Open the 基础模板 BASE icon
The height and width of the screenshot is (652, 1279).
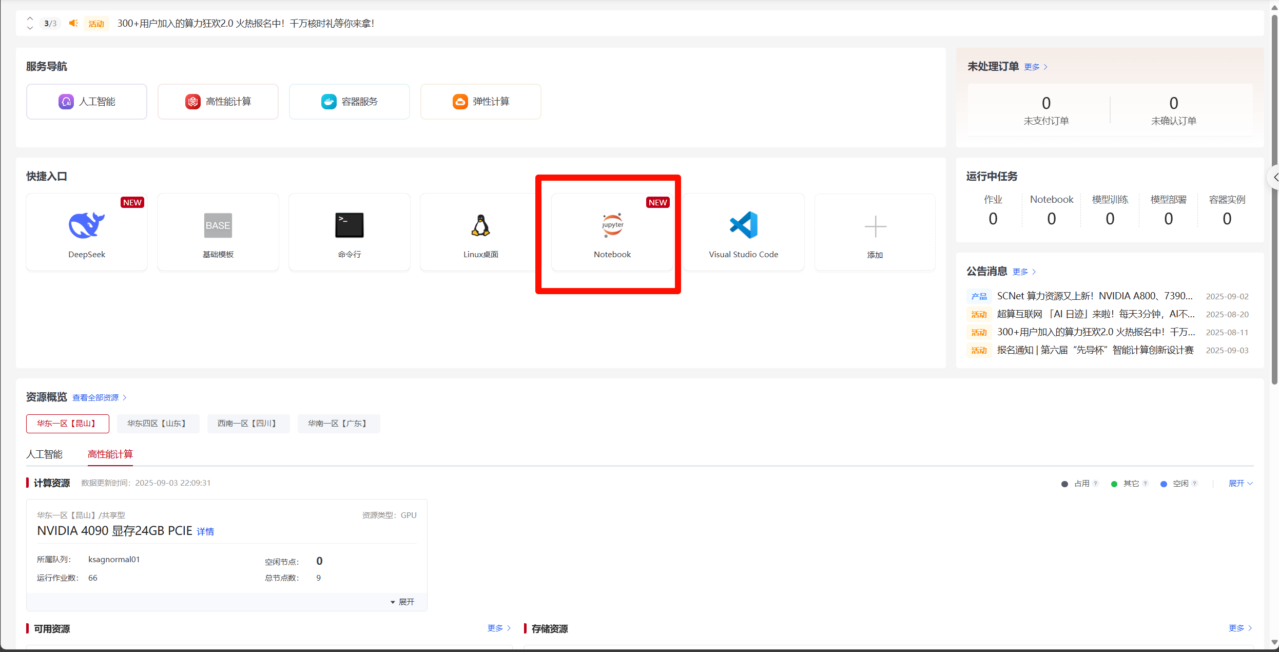218,225
